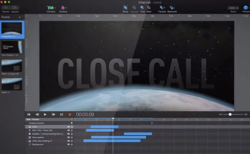Click timeline zoom-out icon

pyautogui.click(x=220, y=114)
